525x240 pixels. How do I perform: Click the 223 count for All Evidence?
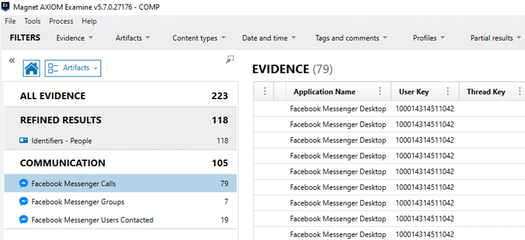(220, 96)
